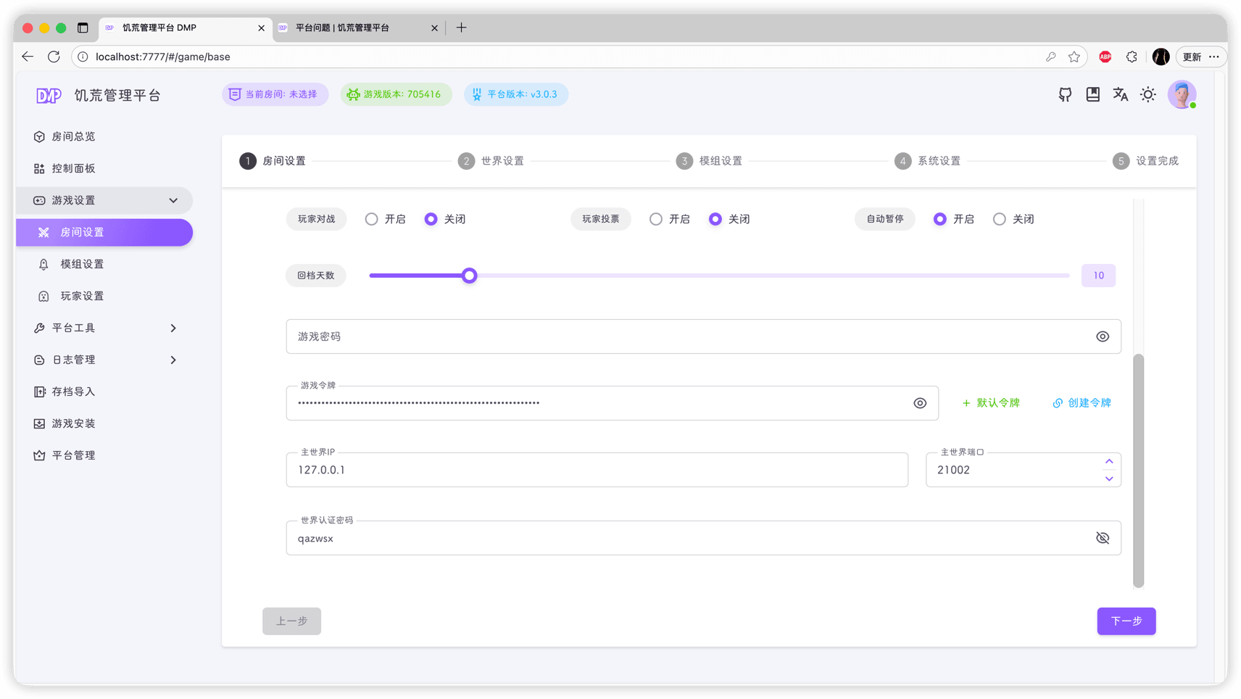Click the language translation icon

1120,94
